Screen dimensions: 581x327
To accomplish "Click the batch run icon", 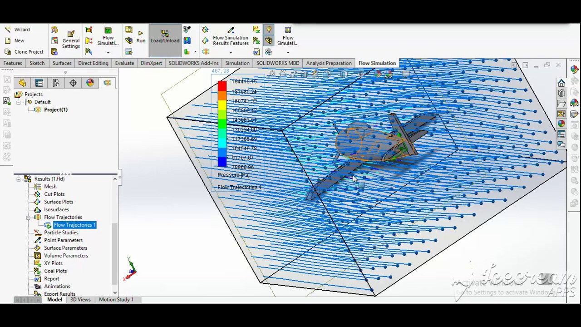I will pos(129,52).
